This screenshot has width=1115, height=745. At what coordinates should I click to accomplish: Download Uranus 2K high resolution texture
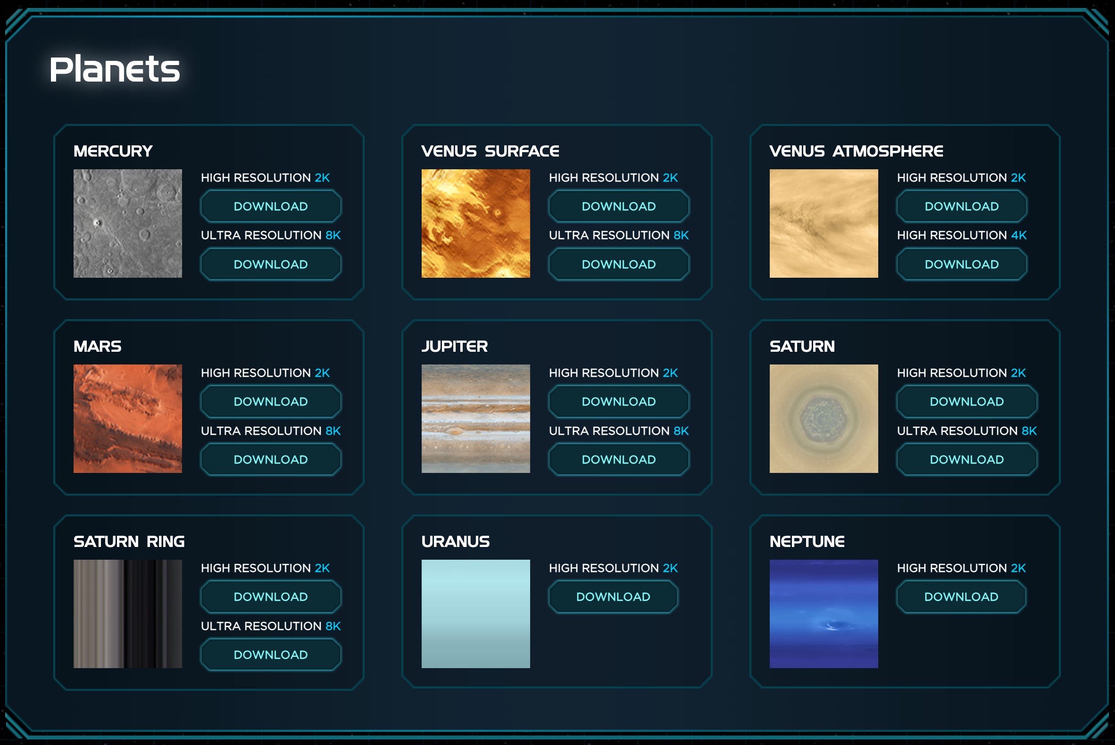click(x=613, y=597)
